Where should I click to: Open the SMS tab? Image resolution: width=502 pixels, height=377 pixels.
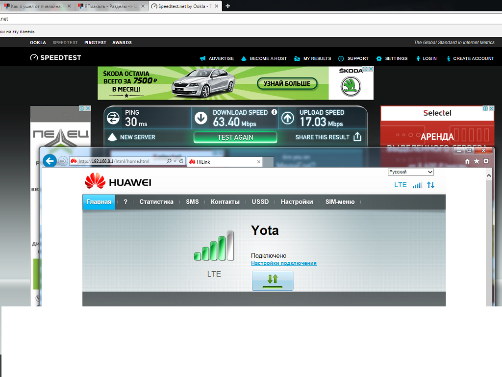192,202
